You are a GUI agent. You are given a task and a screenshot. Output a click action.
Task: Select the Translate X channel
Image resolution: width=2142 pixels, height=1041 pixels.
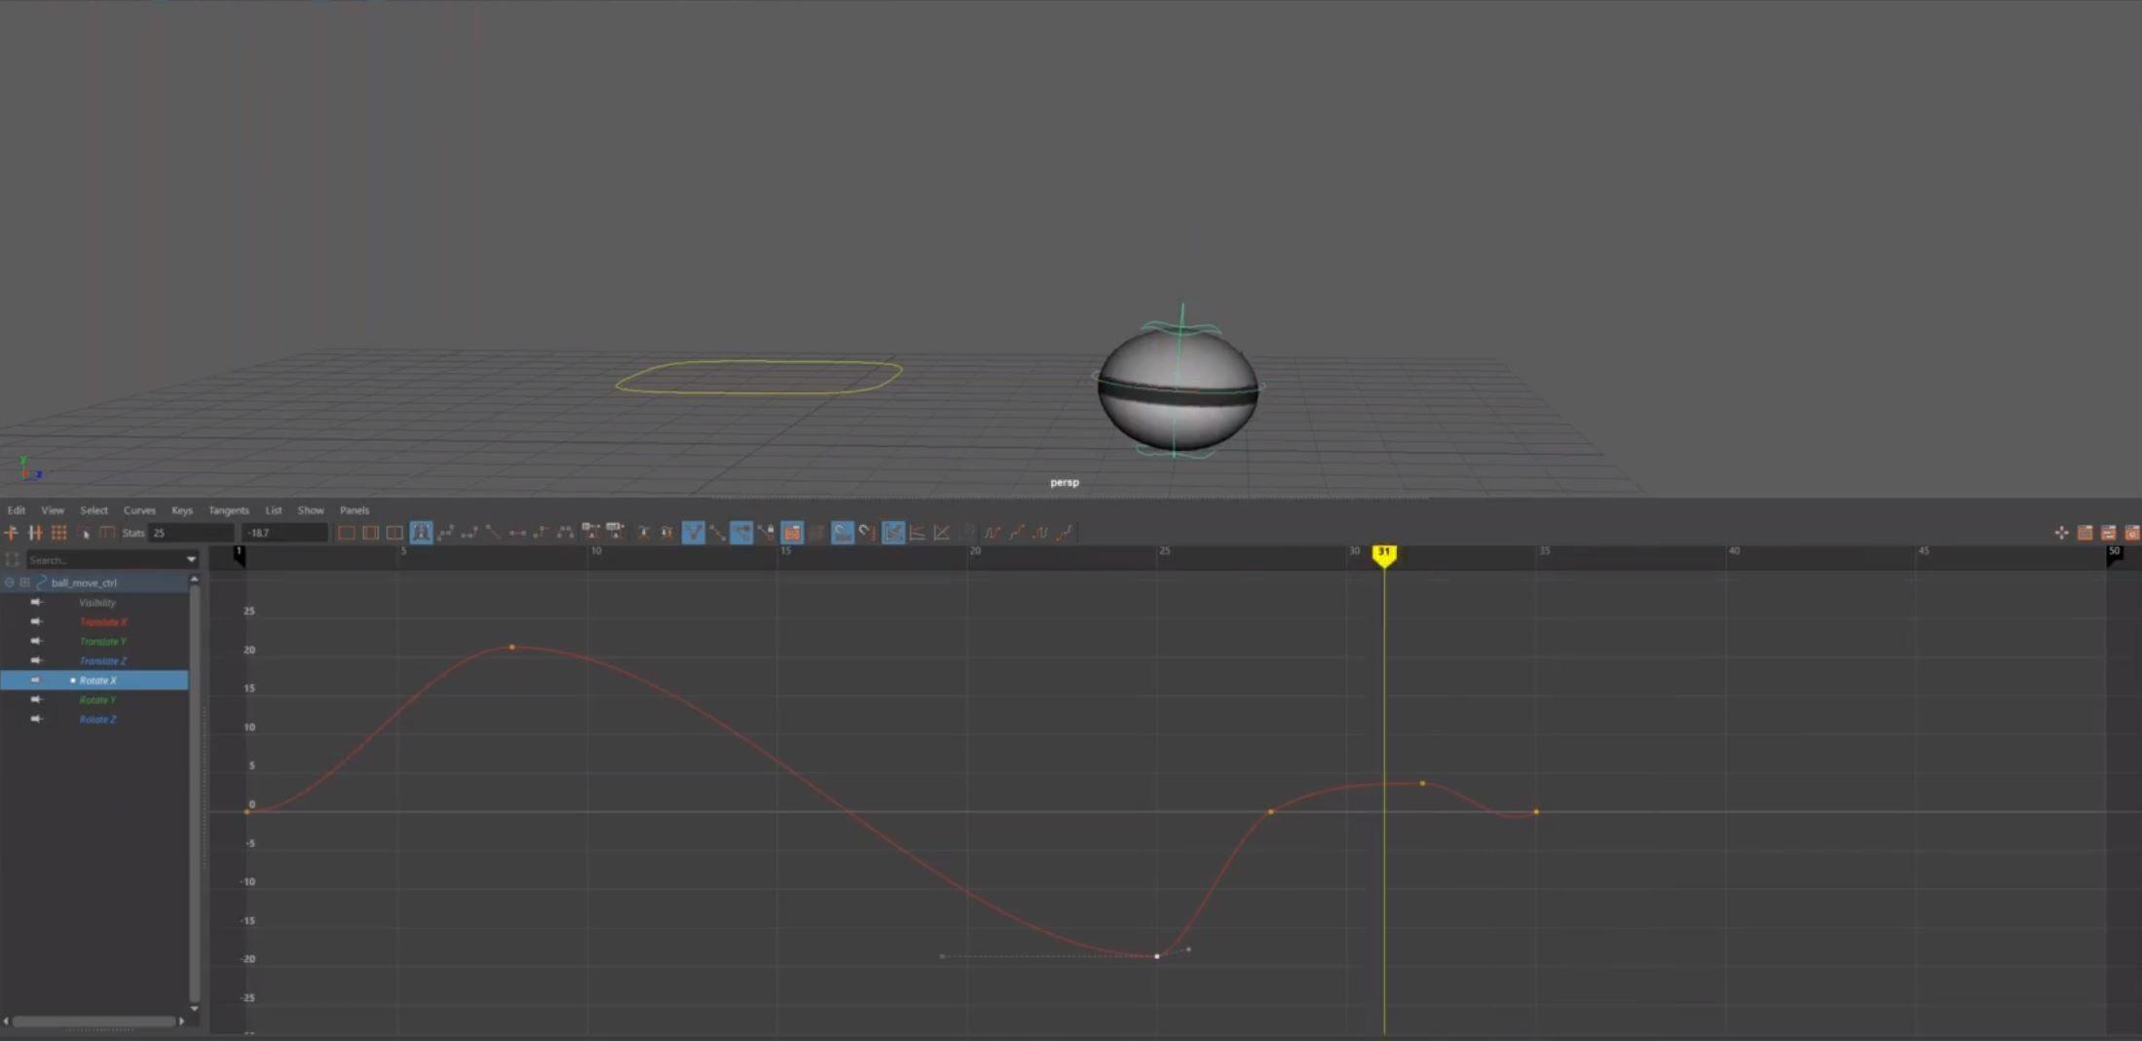tap(103, 622)
